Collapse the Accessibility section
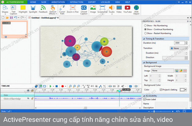Screen dimensions: 192x126 tap(144, 96)
